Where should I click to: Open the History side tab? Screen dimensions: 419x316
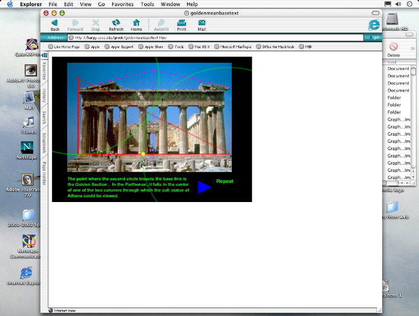coord(44,95)
